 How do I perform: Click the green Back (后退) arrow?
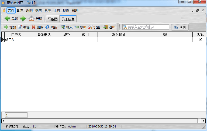click(x=7, y=19)
